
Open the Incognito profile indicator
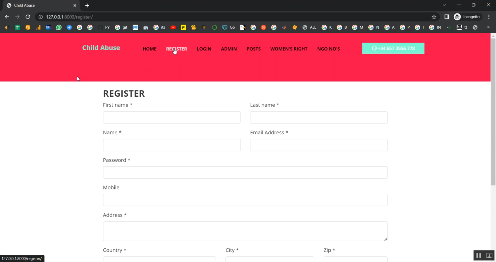[x=468, y=17]
